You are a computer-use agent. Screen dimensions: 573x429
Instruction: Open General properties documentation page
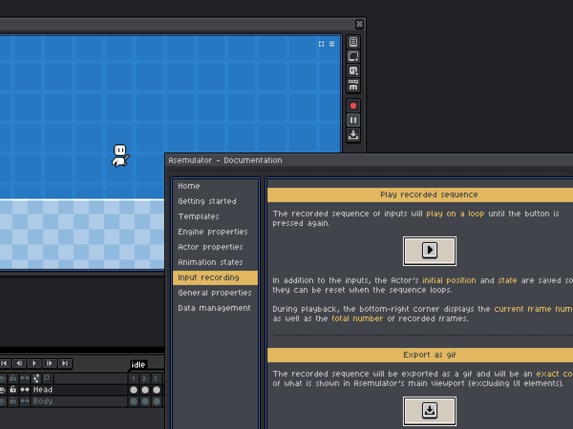215,293
